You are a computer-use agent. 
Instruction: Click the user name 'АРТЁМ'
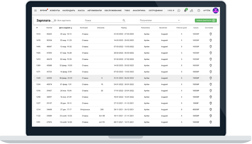coord(207,11)
